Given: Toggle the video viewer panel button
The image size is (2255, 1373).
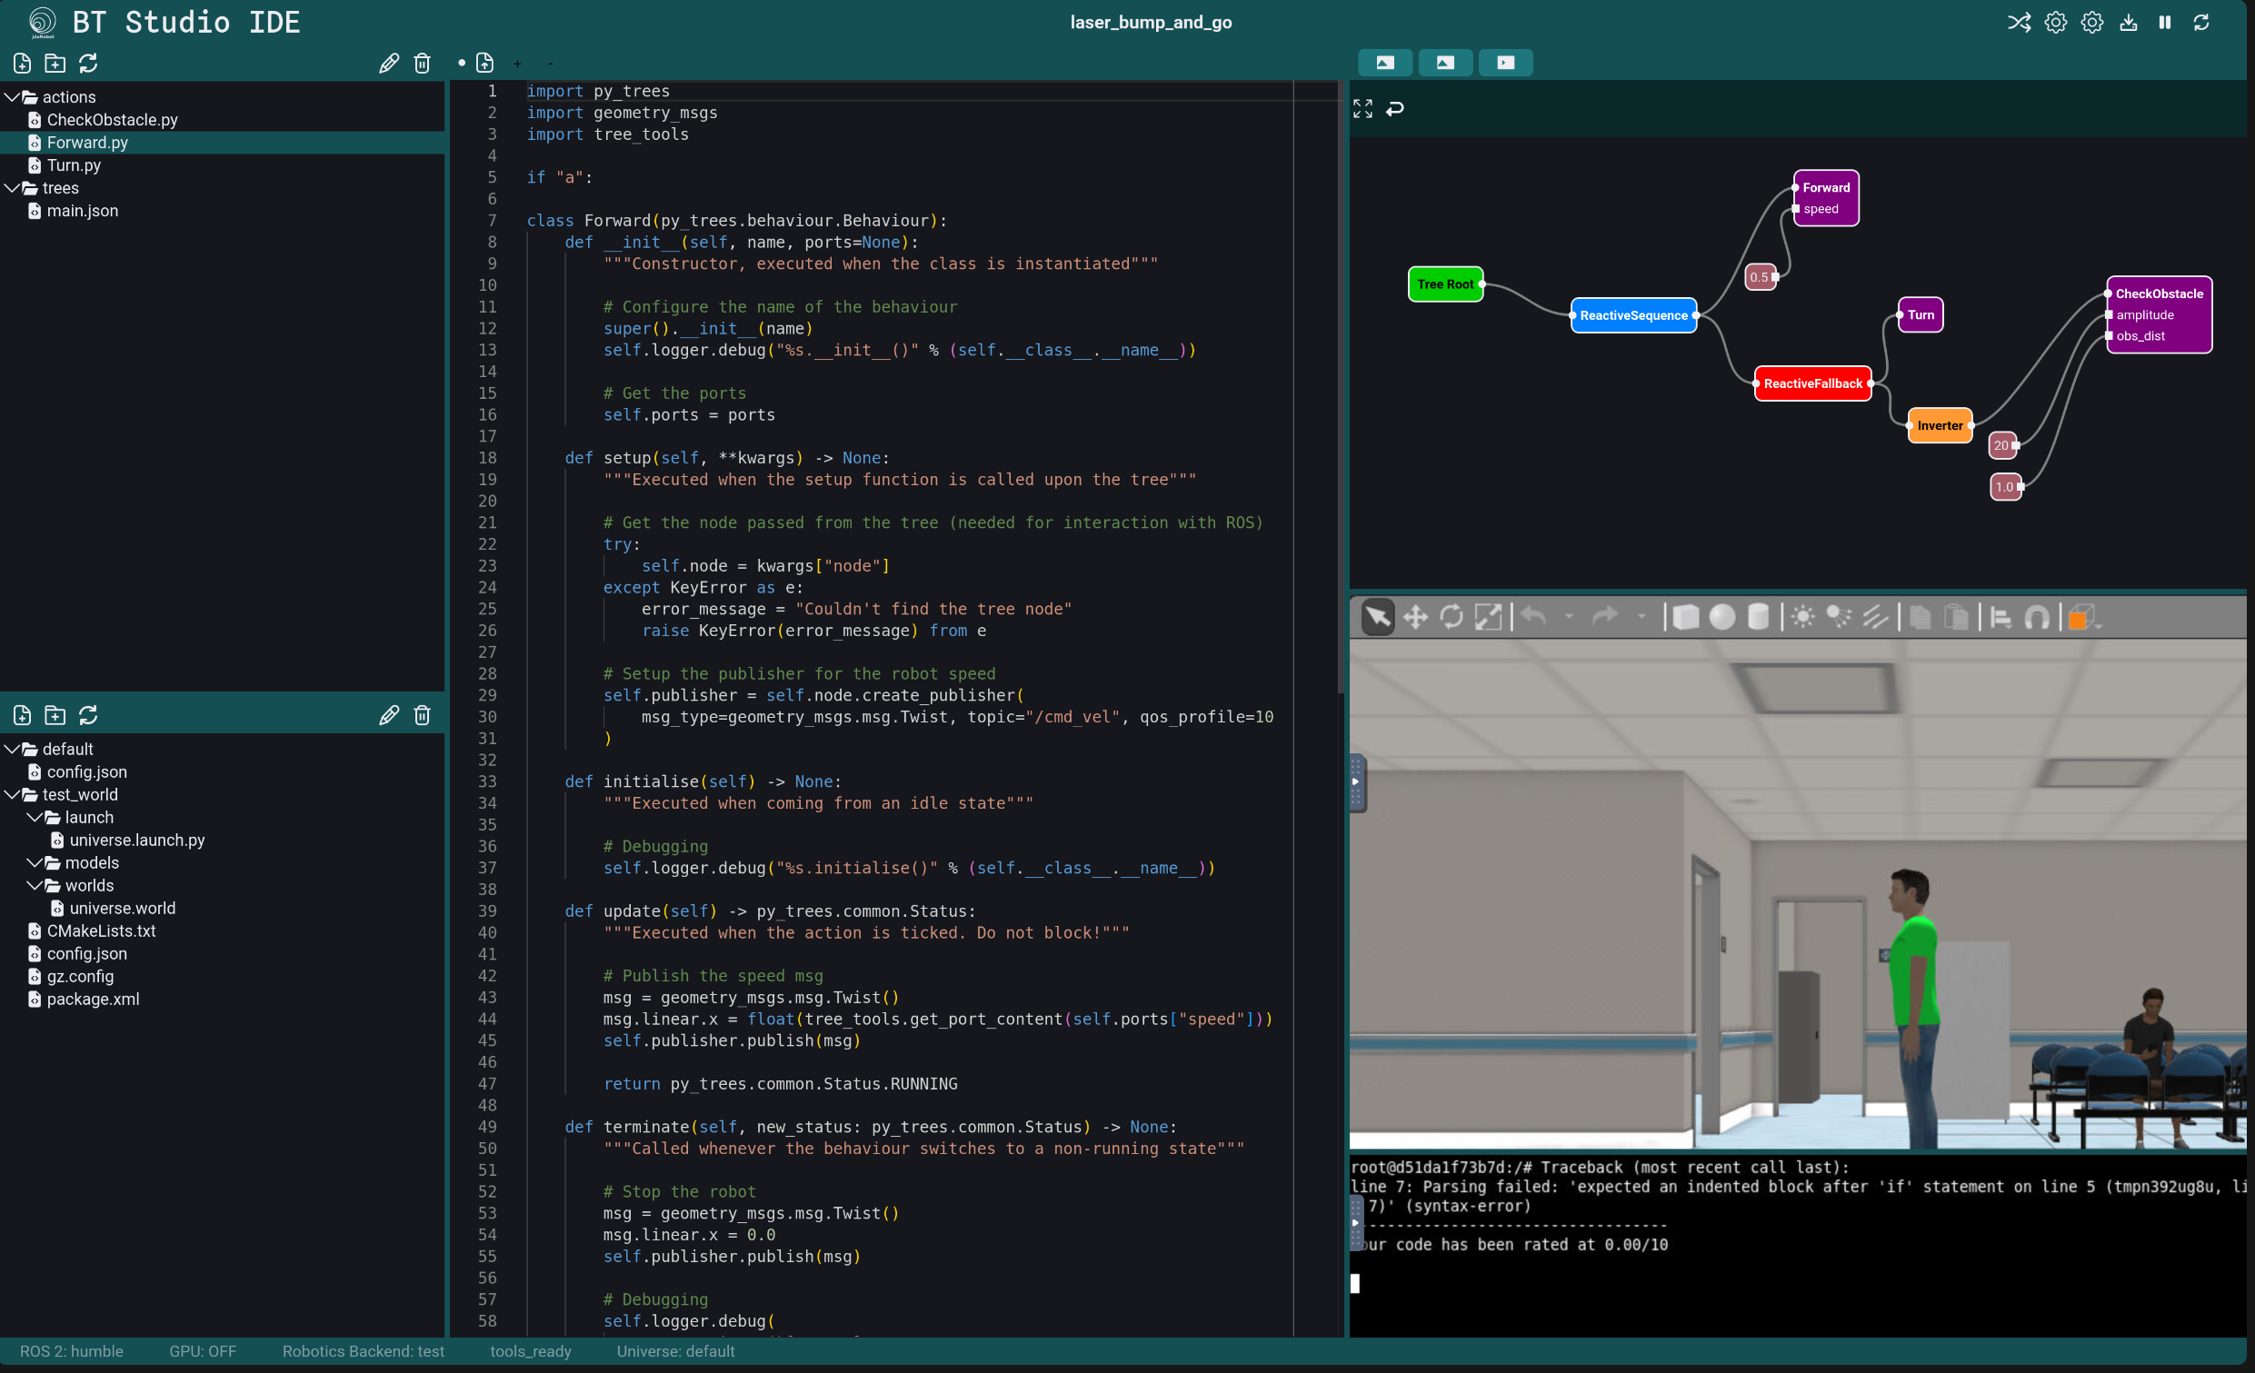Looking at the screenshot, I should [x=1505, y=62].
